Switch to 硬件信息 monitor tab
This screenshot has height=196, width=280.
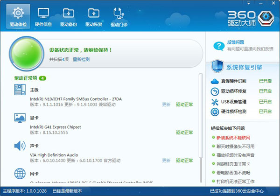point(43,16)
